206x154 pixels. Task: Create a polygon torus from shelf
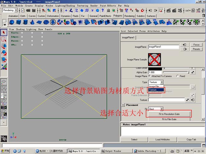coord(46,22)
